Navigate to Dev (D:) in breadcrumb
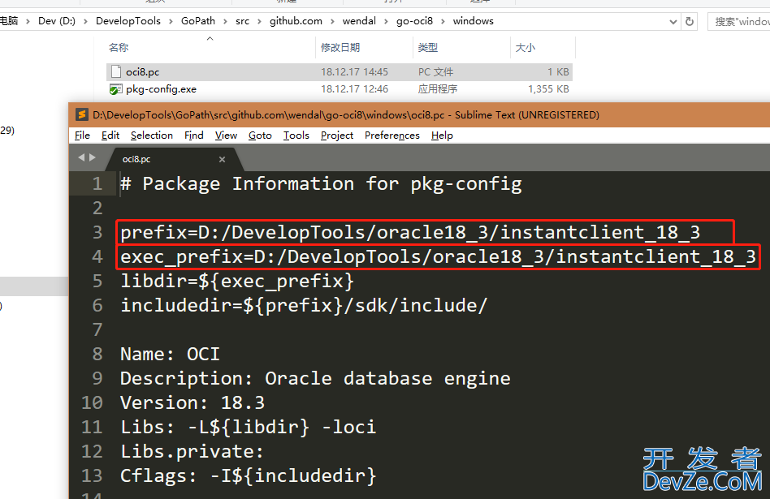This screenshot has height=499, width=770. (57, 21)
